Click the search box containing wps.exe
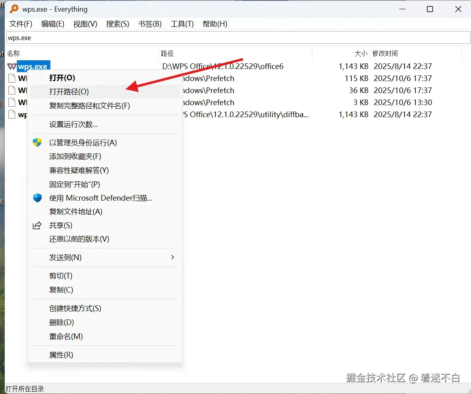Viewport: 471px width, 394px height. click(x=238, y=38)
